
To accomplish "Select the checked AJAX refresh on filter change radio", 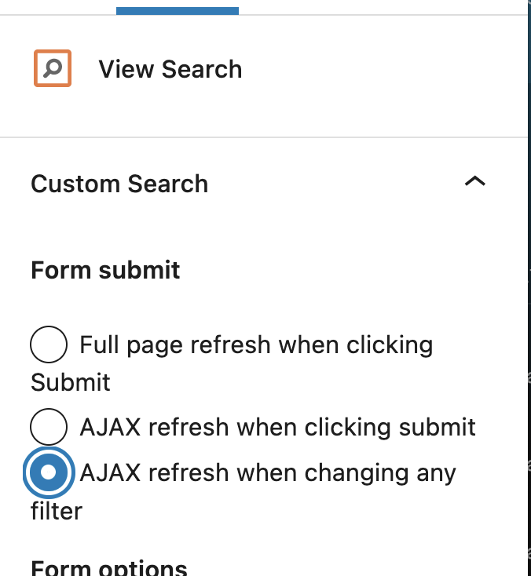I will point(49,472).
